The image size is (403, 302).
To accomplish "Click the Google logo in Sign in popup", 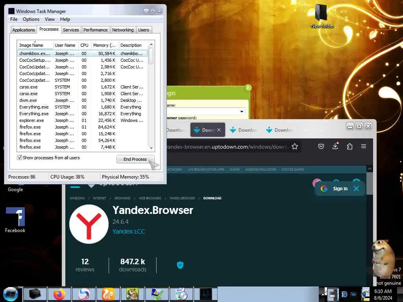I will click(324, 188).
